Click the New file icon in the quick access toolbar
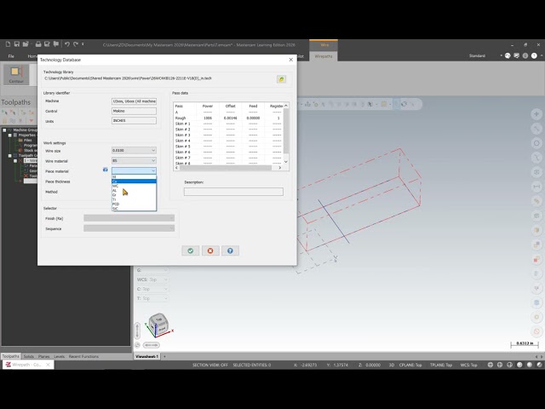Image resolution: width=545 pixels, height=409 pixels. [8, 44]
